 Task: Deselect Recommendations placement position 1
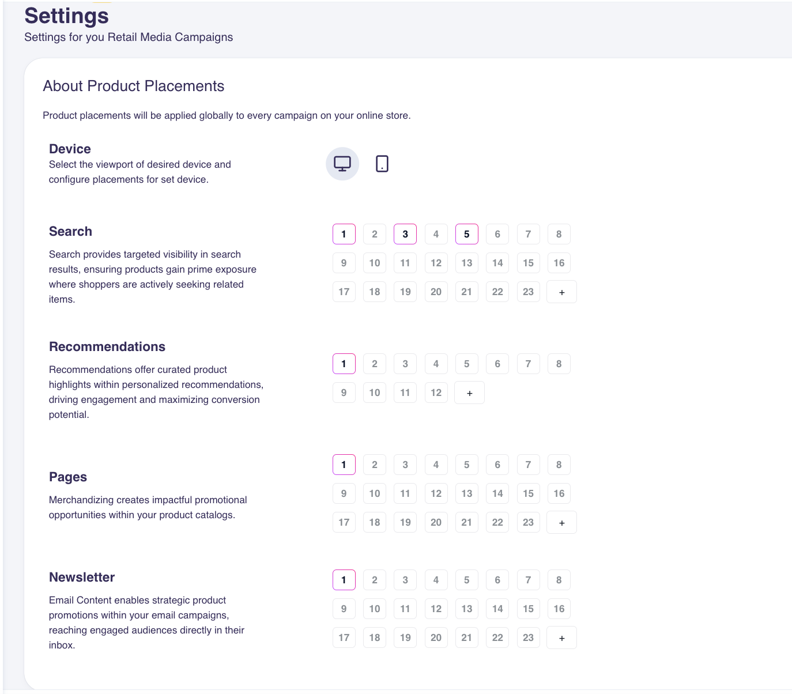(x=344, y=364)
